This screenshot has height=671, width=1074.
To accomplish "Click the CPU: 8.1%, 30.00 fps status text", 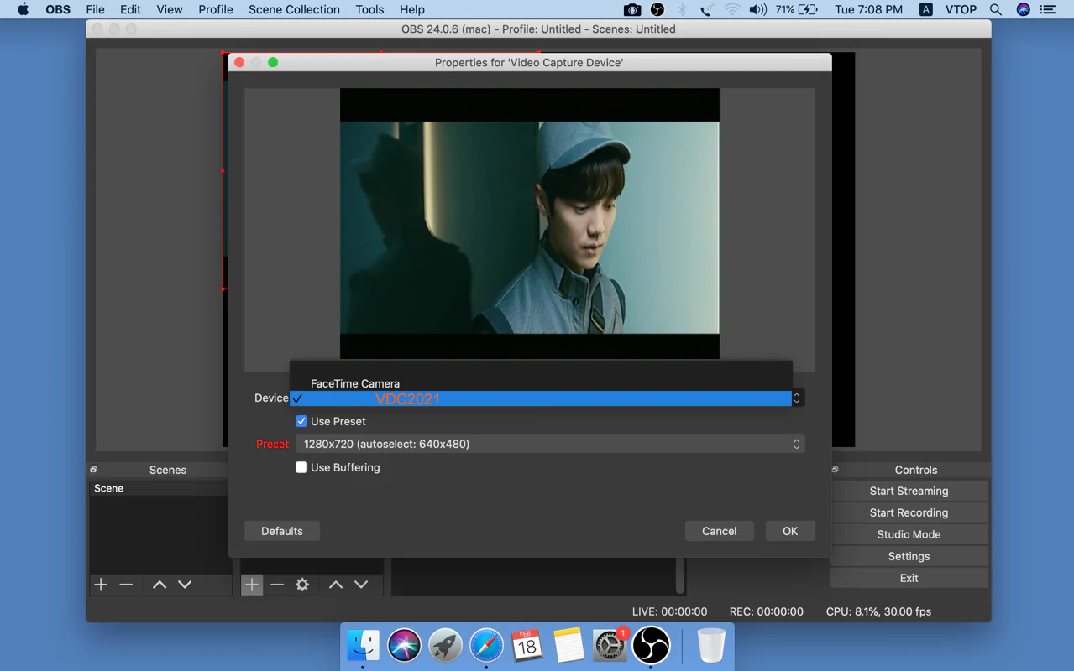I will coord(878,611).
